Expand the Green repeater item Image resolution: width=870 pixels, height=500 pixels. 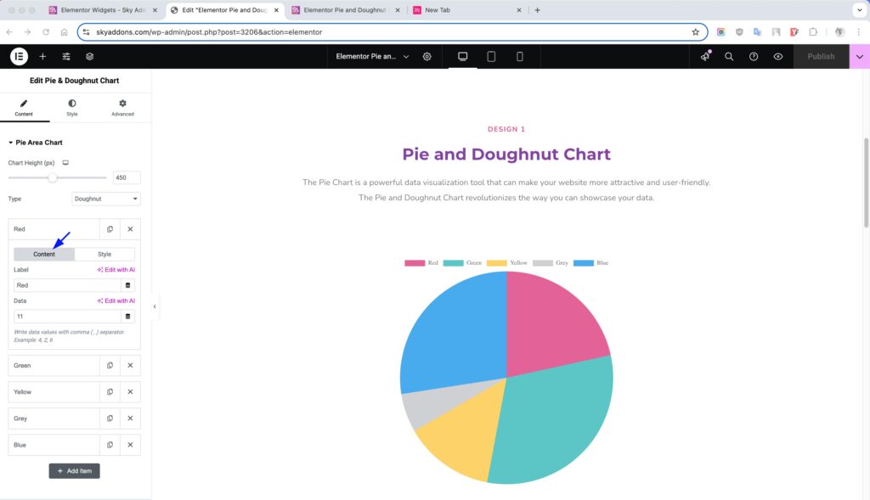pyautogui.click(x=54, y=365)
